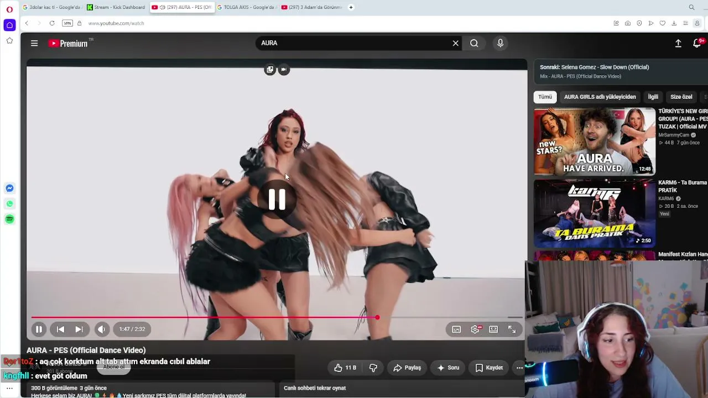Open Opera sidebar bookmarks star
The image size is (708, 398).
[9, 41]
